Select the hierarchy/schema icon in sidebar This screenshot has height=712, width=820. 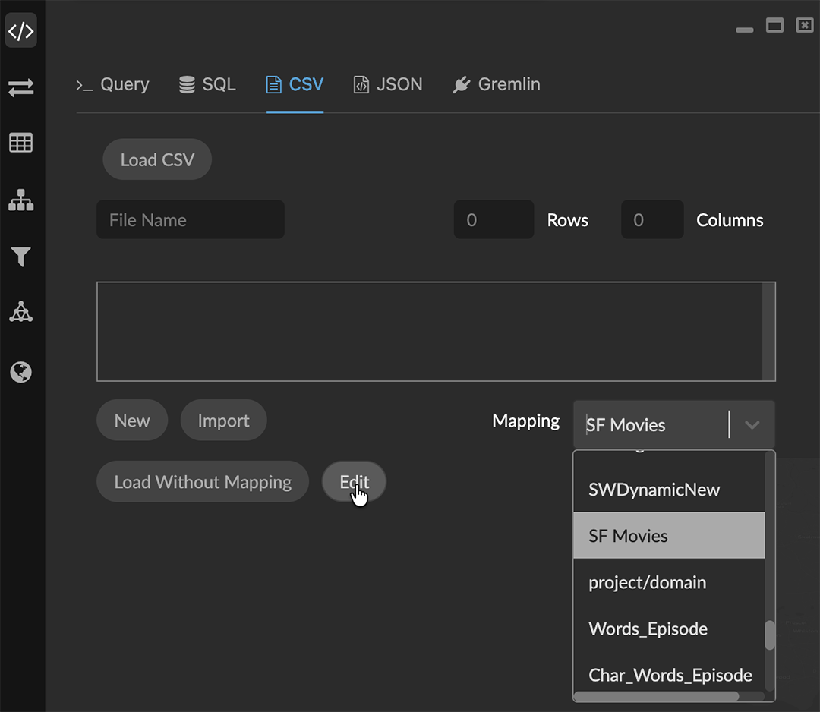coord(20,200)
